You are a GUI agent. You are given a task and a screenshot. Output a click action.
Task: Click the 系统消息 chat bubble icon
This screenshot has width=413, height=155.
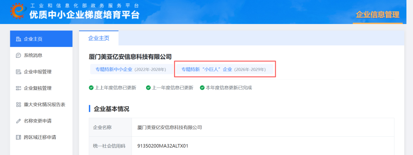pos(18,55)
